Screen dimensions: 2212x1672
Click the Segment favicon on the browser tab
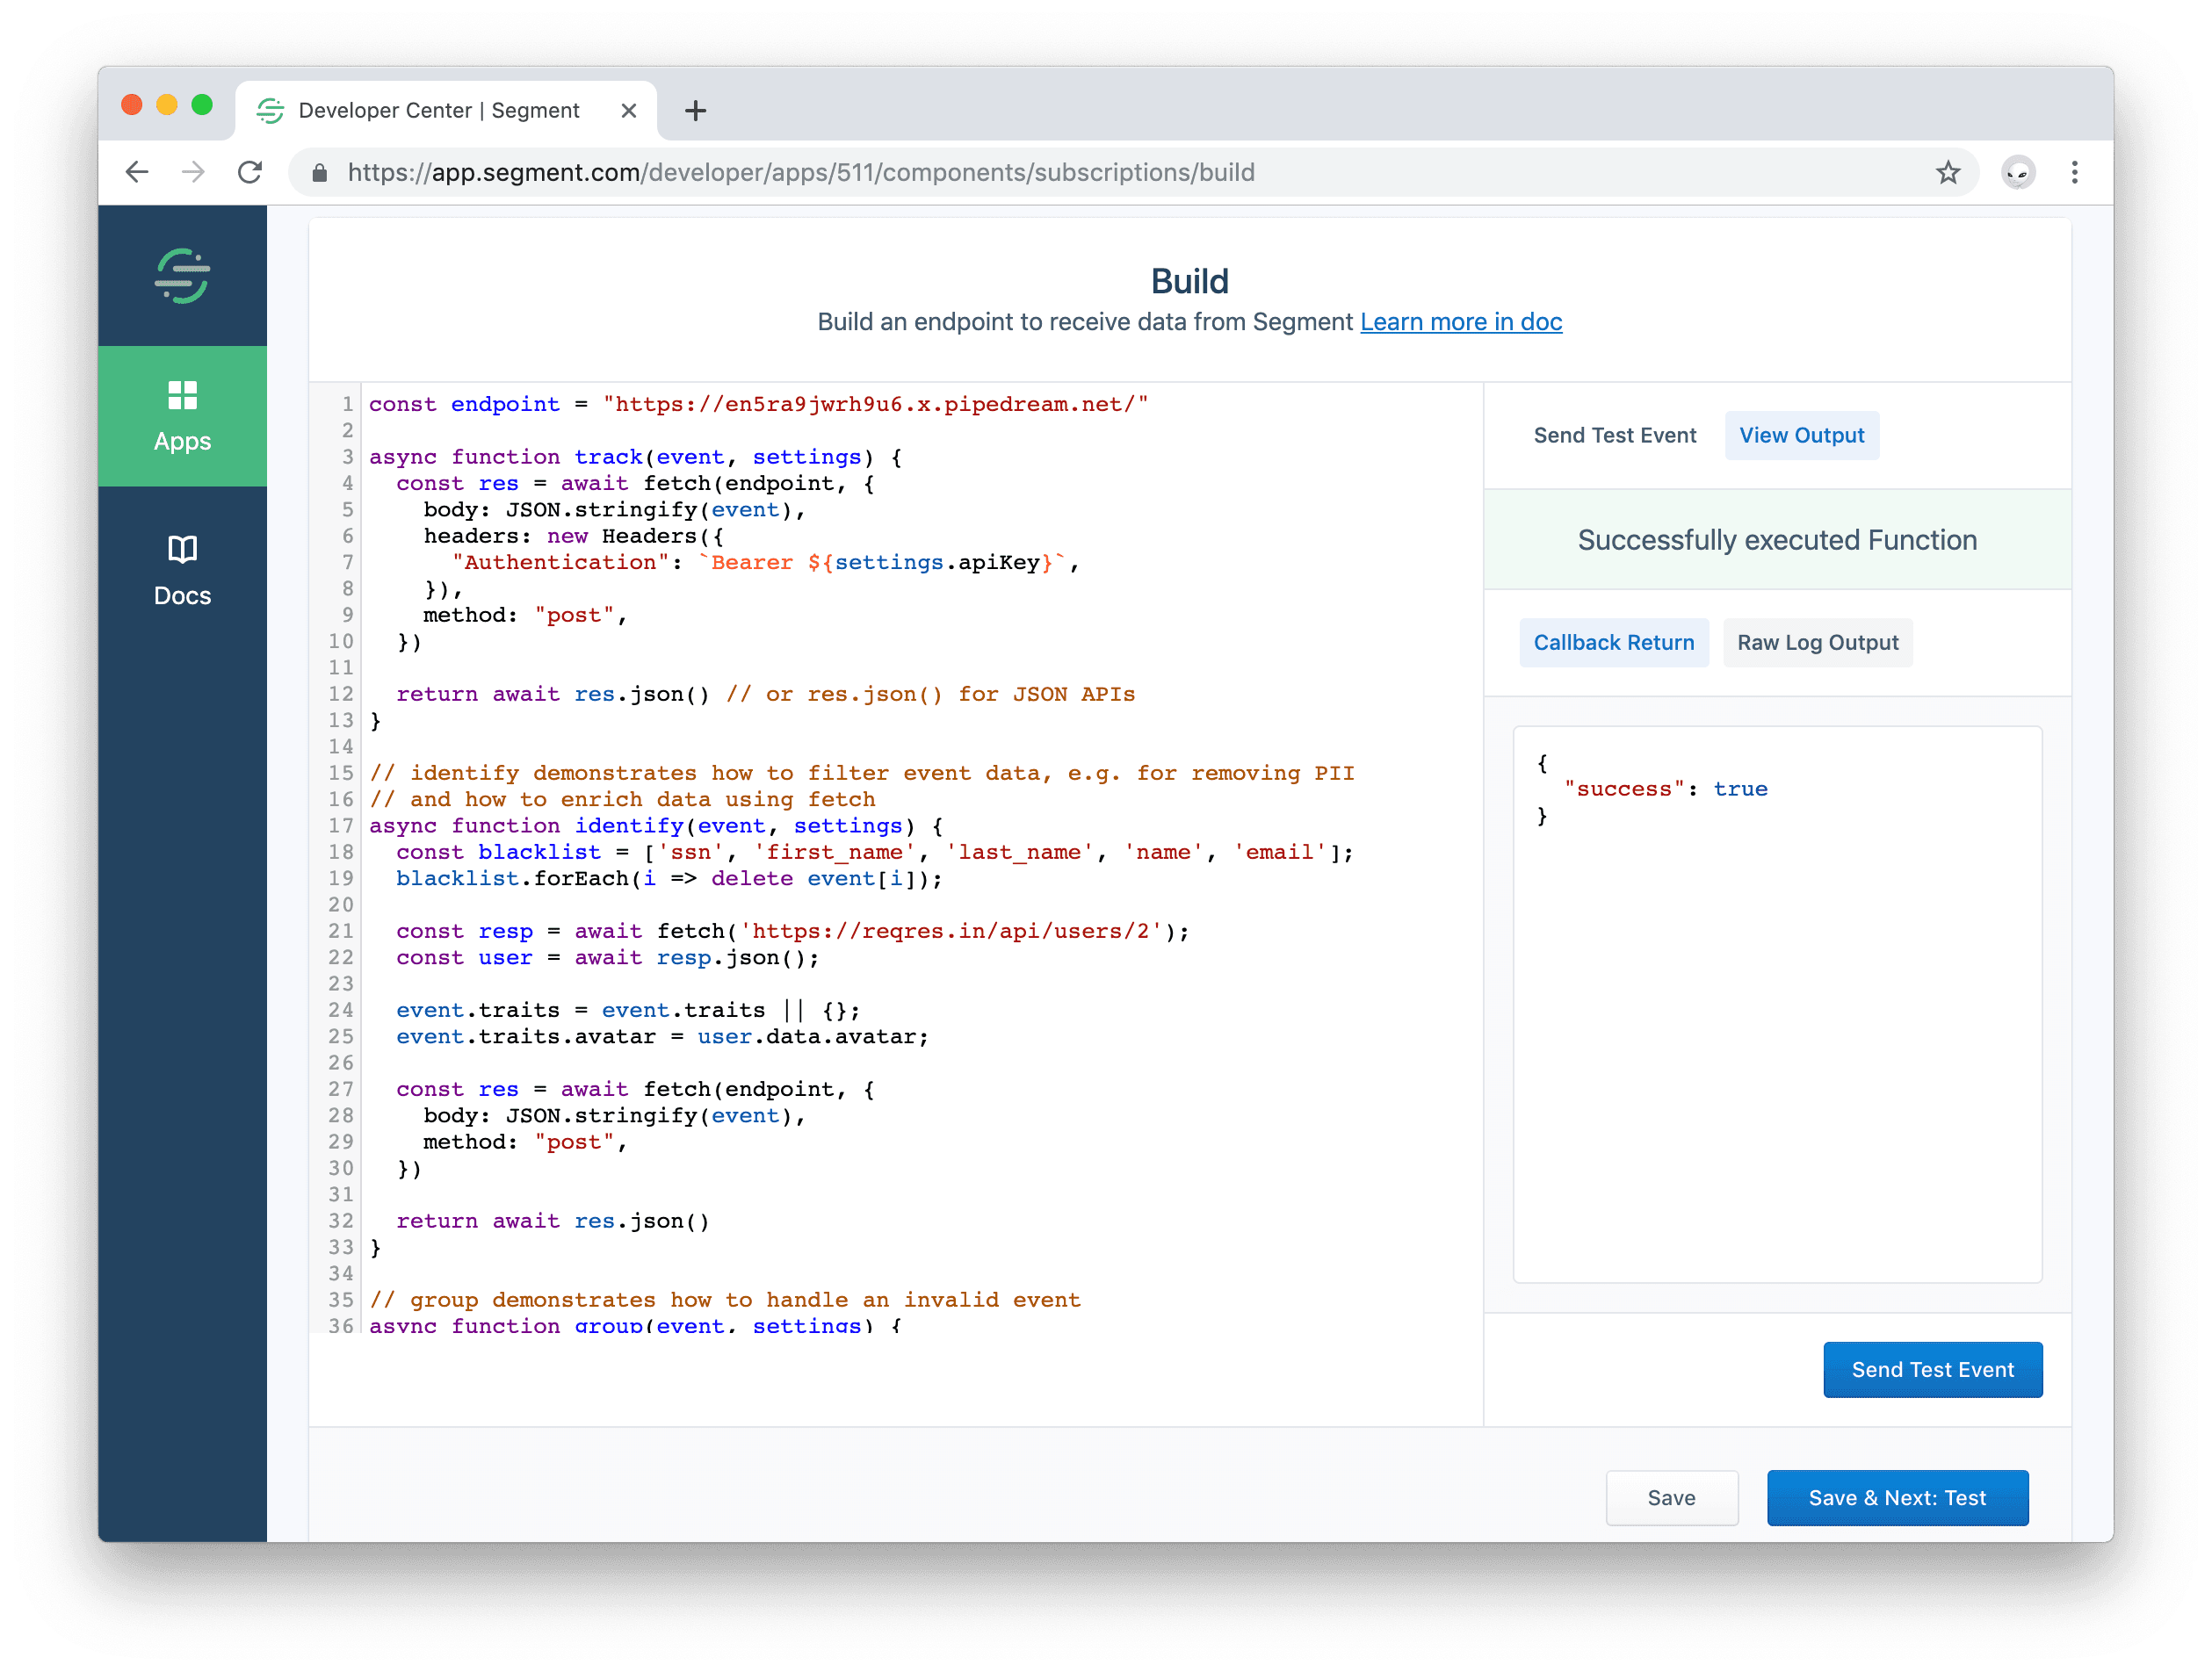(x=270, y=110)
